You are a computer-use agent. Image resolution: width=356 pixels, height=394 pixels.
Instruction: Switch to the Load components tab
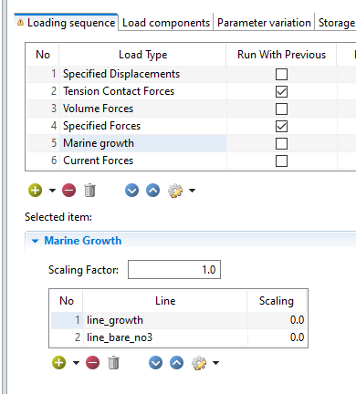166,23
